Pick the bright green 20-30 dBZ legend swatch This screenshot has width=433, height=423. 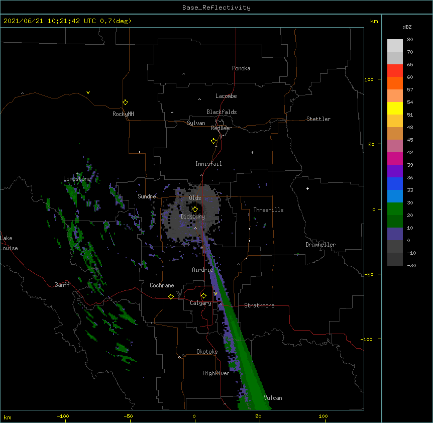[395, 209]
